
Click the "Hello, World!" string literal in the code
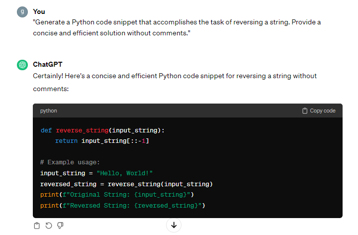coord(124,173)
